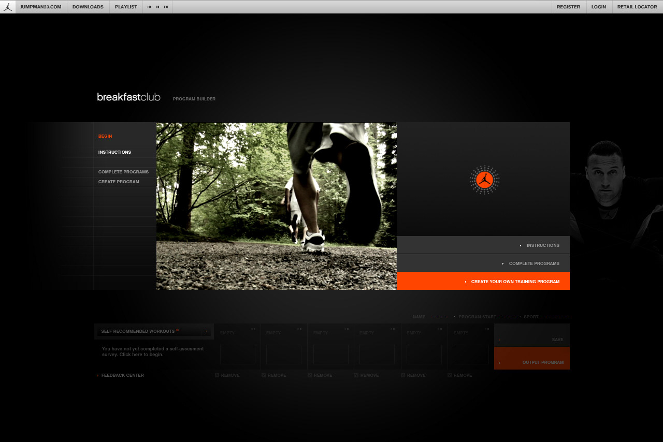Click the last Remove icon under the workout slots

point(450,375)
